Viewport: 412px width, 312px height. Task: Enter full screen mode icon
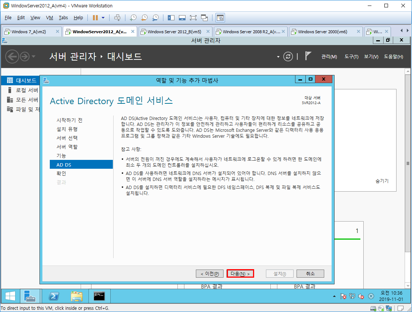point(193,18)
